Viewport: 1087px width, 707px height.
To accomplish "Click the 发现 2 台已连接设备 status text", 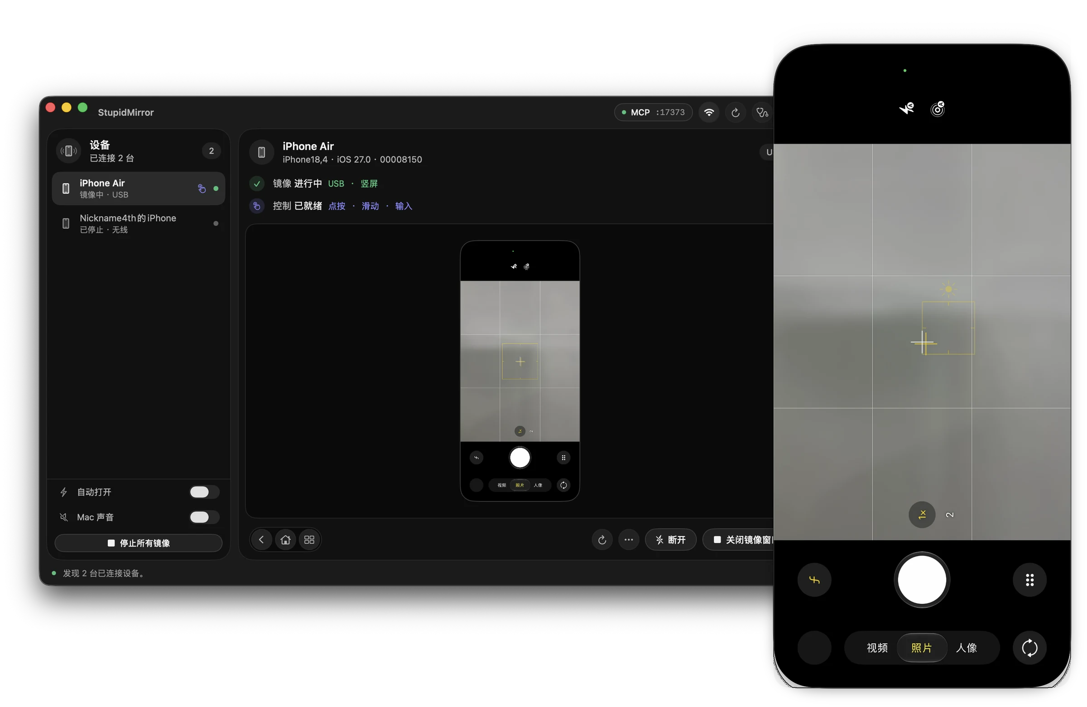I will 104,573.
